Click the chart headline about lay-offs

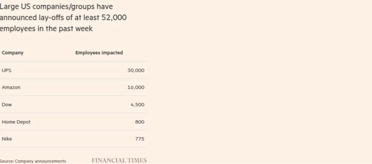pyautogui.click(x=63, y=18)
